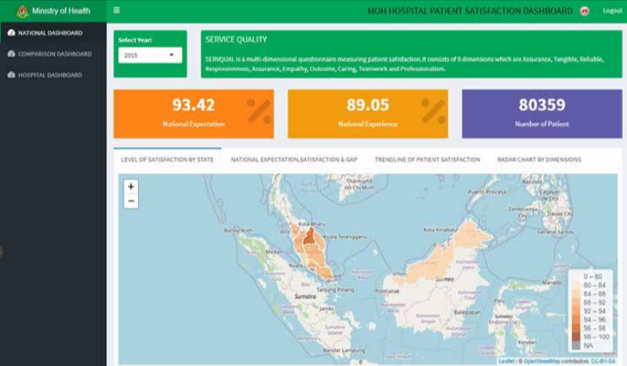The width and height of the screenshot is (627, 366).
Task: Switch to National Expectation, Satisfaction & Gap tab
Action: [x=294, y=159]
